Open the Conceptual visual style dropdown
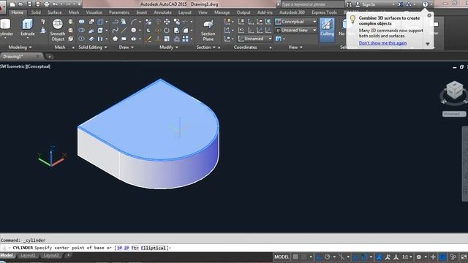Image resolution: width=468 pixels, height=263 pixels. tap(295, 21)
